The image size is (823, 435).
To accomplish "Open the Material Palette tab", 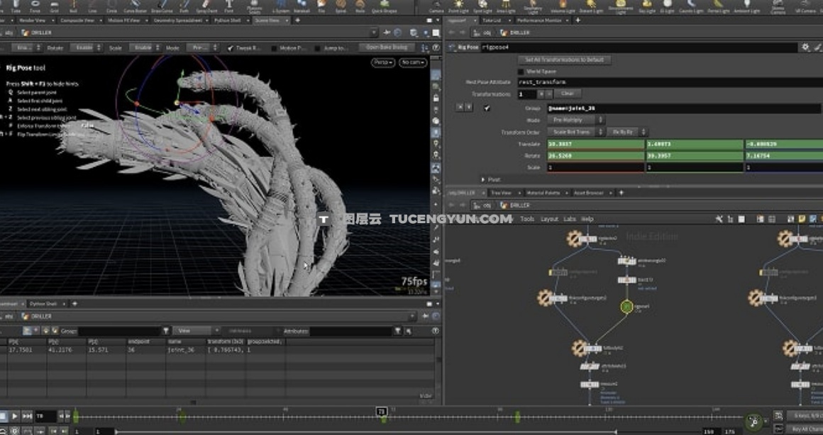I will click(x=542, y=193).
